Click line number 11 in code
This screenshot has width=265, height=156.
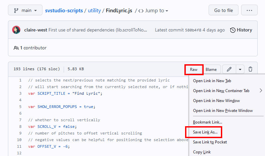(20, 146)
